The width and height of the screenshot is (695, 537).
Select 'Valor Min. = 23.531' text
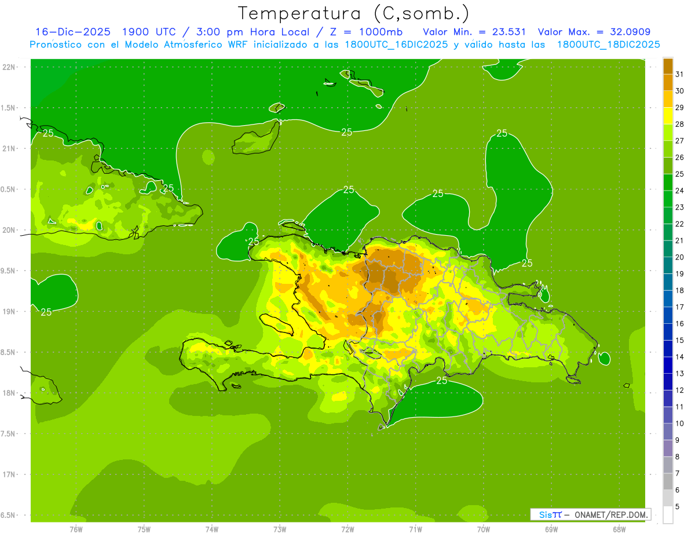[474, 32]
